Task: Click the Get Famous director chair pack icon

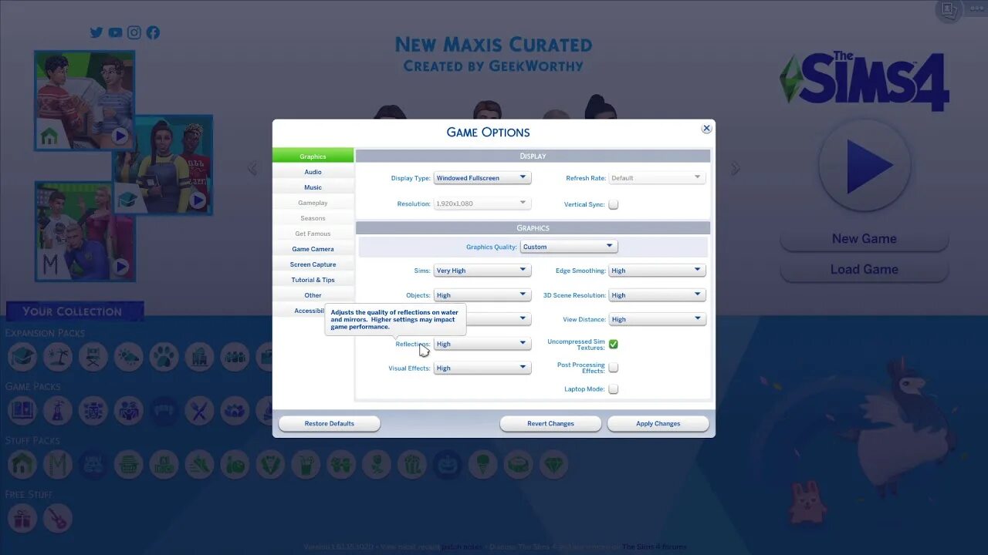Action: point(93,357)
